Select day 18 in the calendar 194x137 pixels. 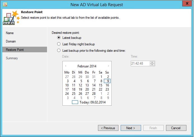(x=74, y=89)
